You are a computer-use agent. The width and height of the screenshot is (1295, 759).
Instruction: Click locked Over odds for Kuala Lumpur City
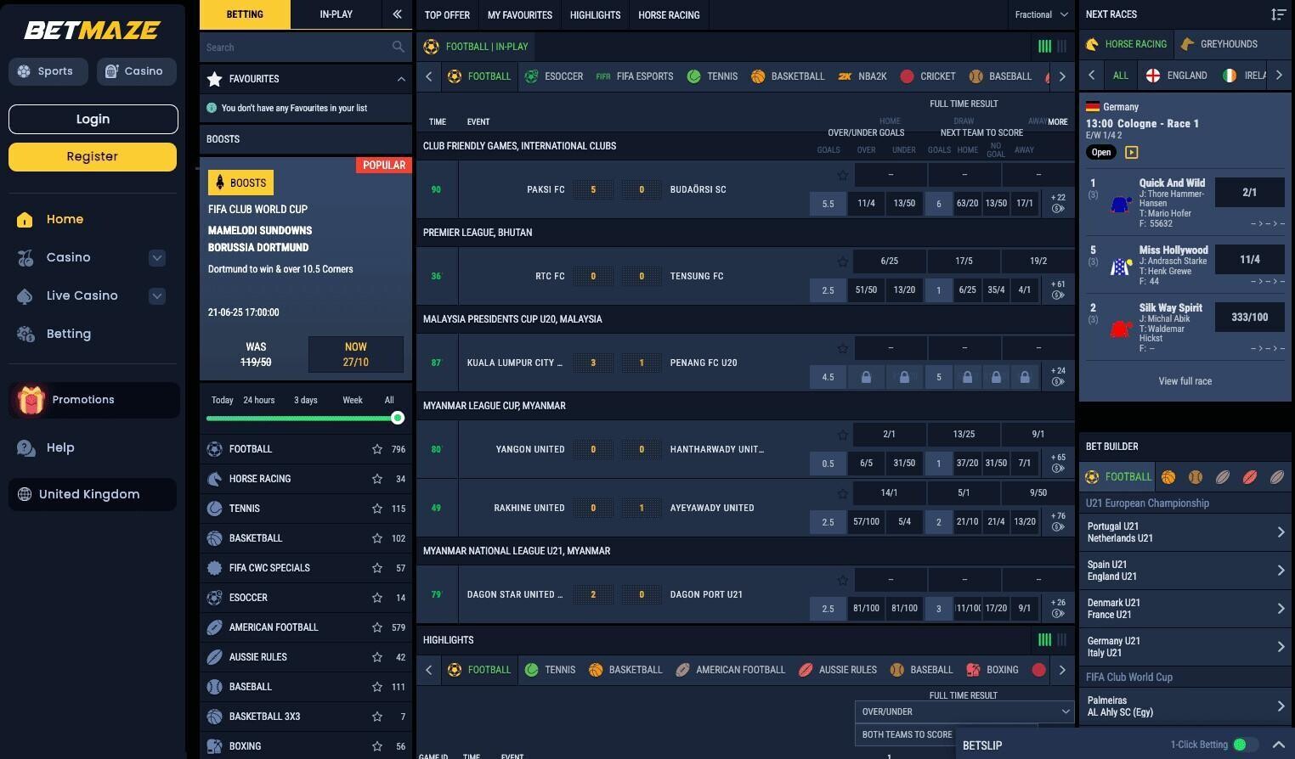pyautogui.click(x=866, y=377)
